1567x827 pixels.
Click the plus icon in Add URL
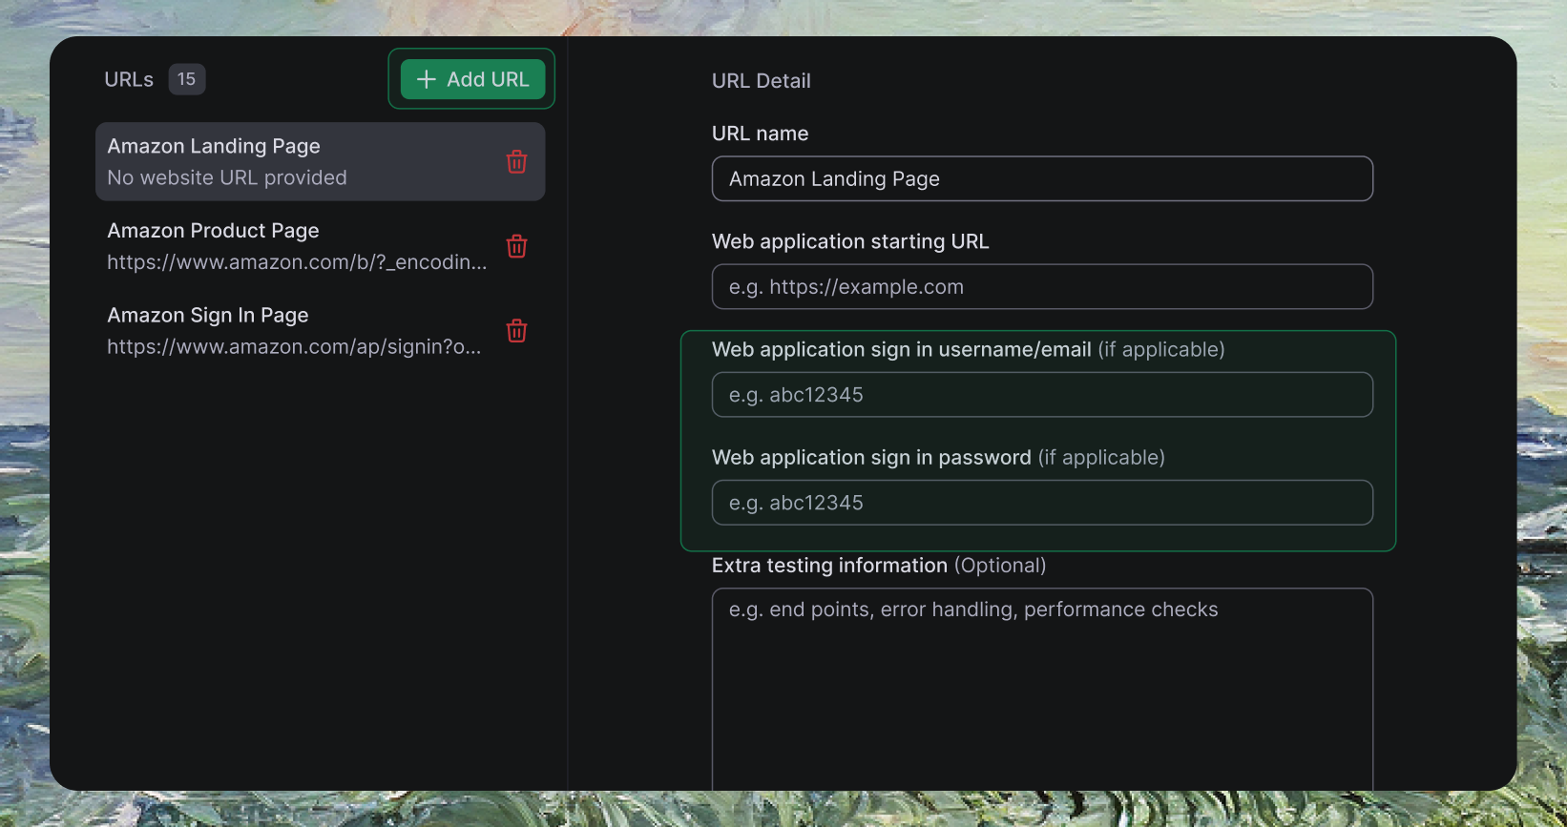[x=427, y=79]
